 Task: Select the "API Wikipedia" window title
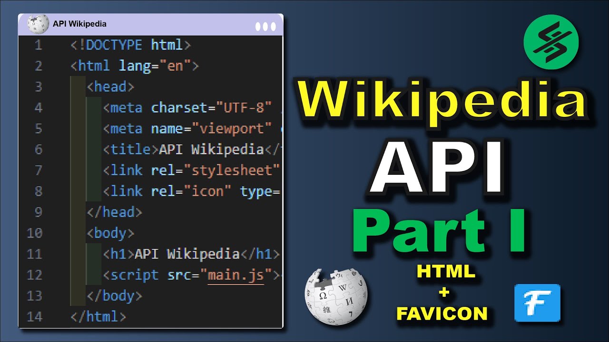(79, 24)
